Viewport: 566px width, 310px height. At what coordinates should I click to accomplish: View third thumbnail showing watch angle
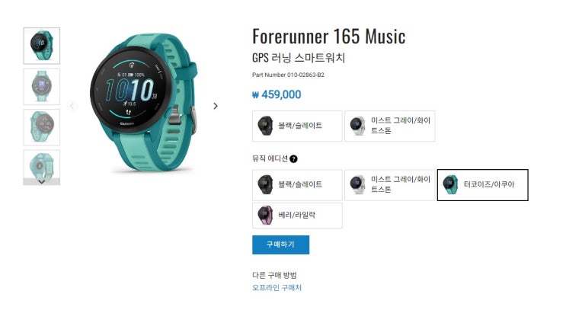41,127
